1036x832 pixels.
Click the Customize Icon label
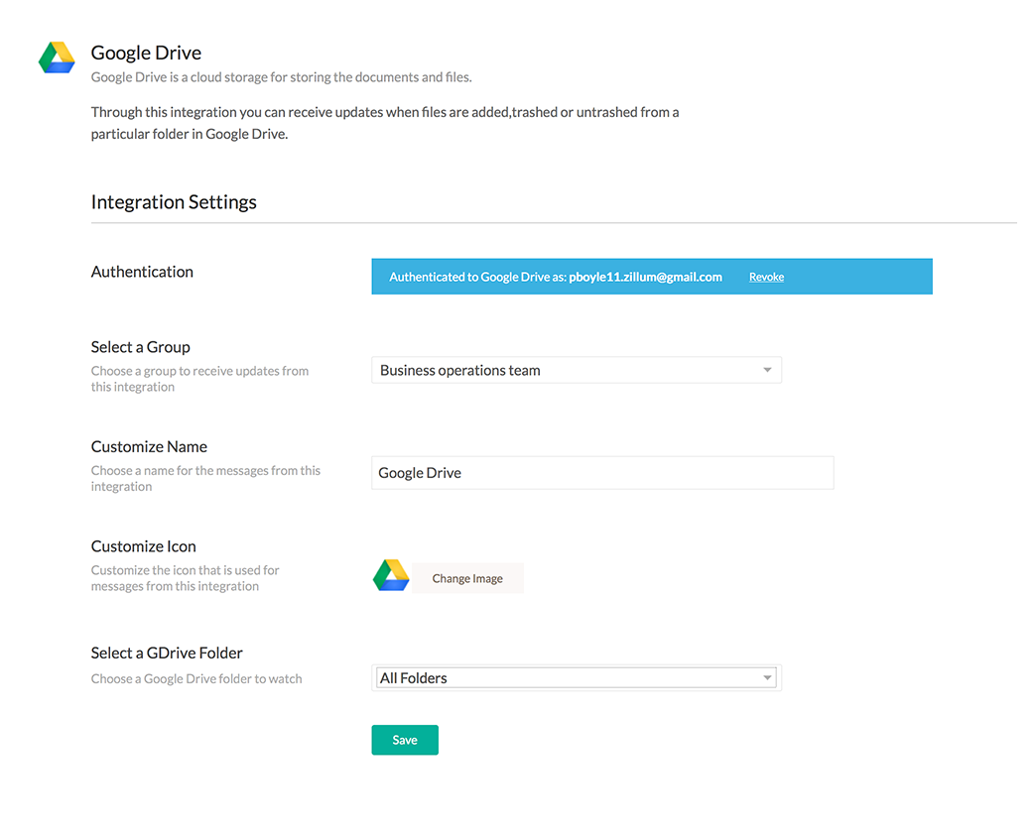click(x=143, y=546)
